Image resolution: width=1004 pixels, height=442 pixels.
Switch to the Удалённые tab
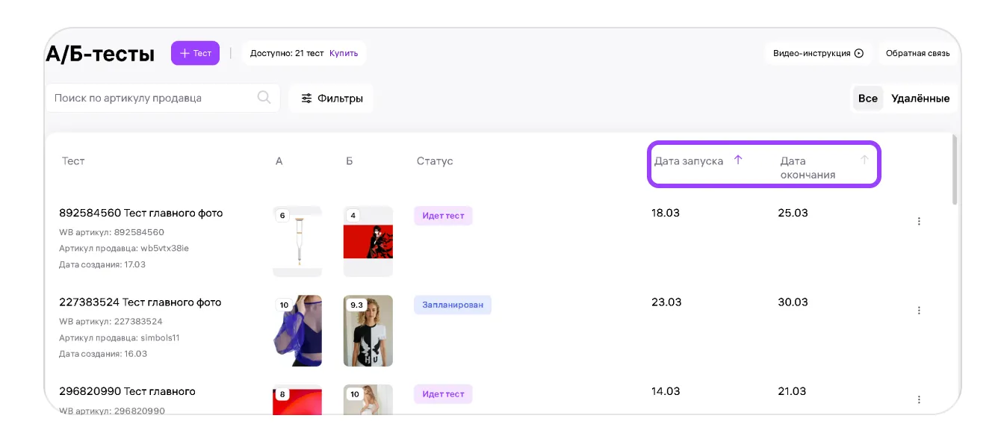[920, 99]
